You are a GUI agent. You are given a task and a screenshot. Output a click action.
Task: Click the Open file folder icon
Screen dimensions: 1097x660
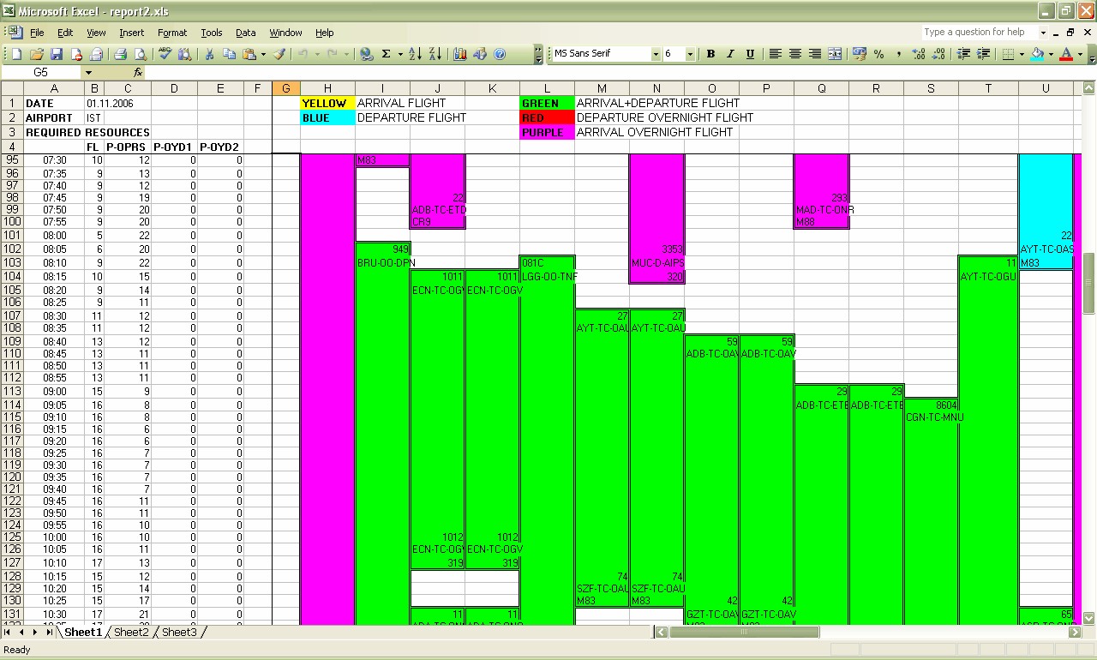(x=37, y=54)
